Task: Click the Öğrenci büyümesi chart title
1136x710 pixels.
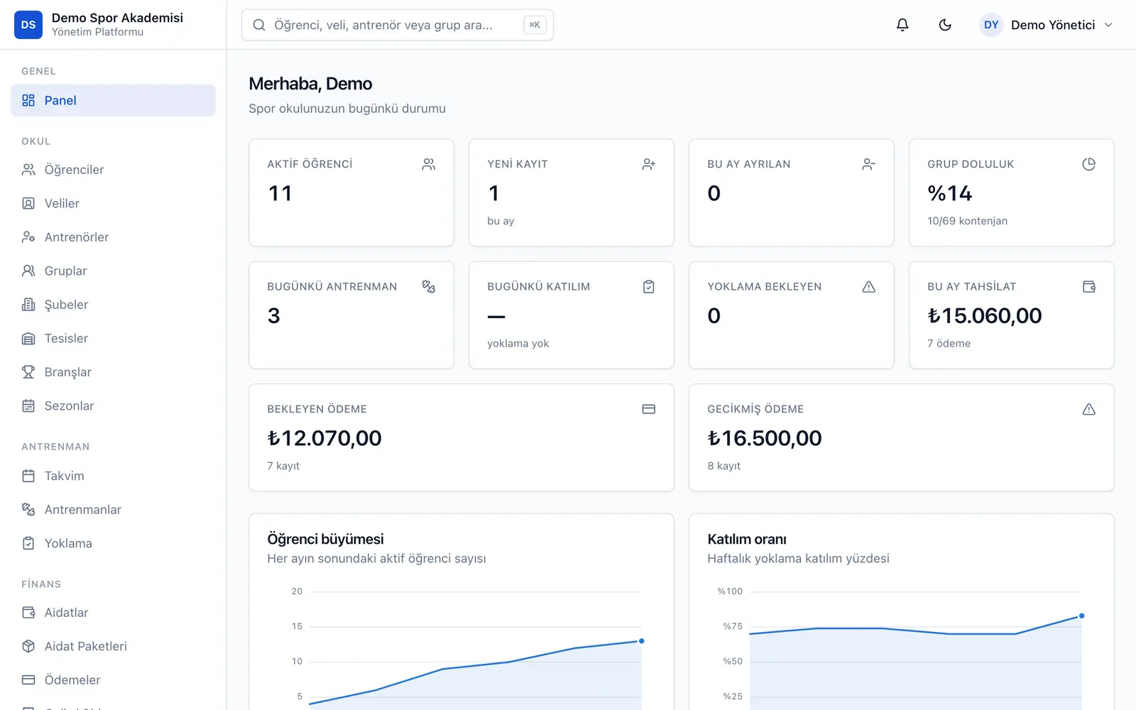Action: [325, 539]
